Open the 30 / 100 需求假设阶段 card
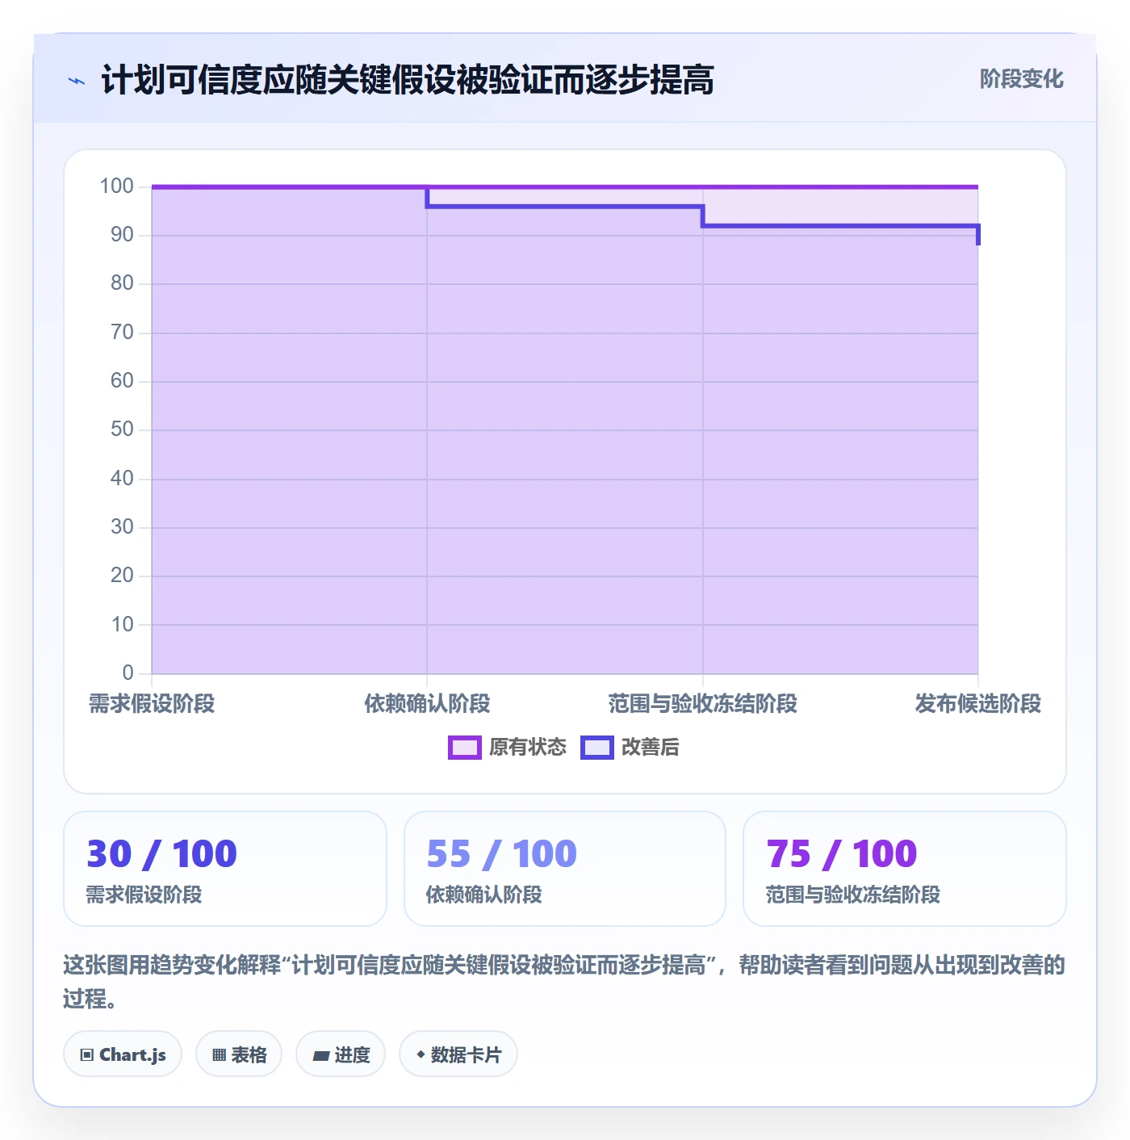Image resolution: width=1130 pixels, height=1140 pixels. [225, 869]
